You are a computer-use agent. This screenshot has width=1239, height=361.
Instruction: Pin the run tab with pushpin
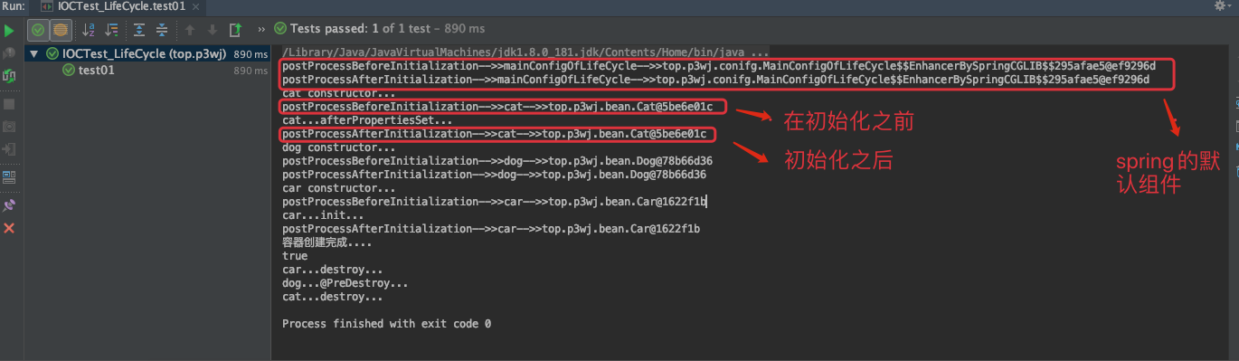coord(9,205)
